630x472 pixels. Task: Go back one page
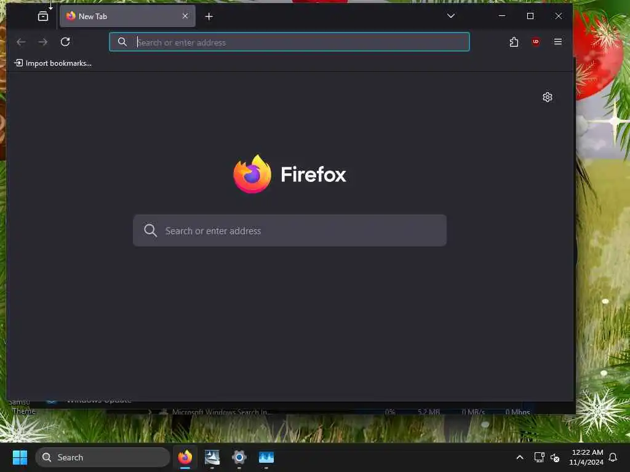tap(21, 42)
